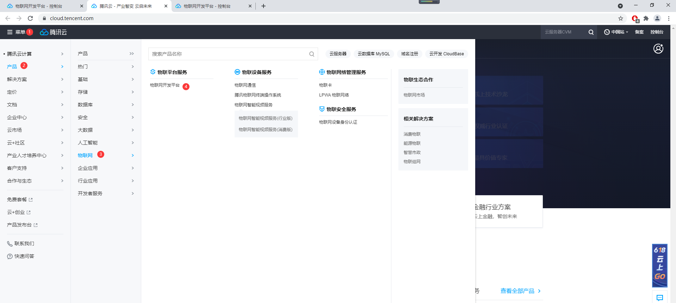The height and width of the screenshot is (303, 676).
Task: Open 腾讯物联网终端操作系统 link
Action: click(x=258, y=95)
